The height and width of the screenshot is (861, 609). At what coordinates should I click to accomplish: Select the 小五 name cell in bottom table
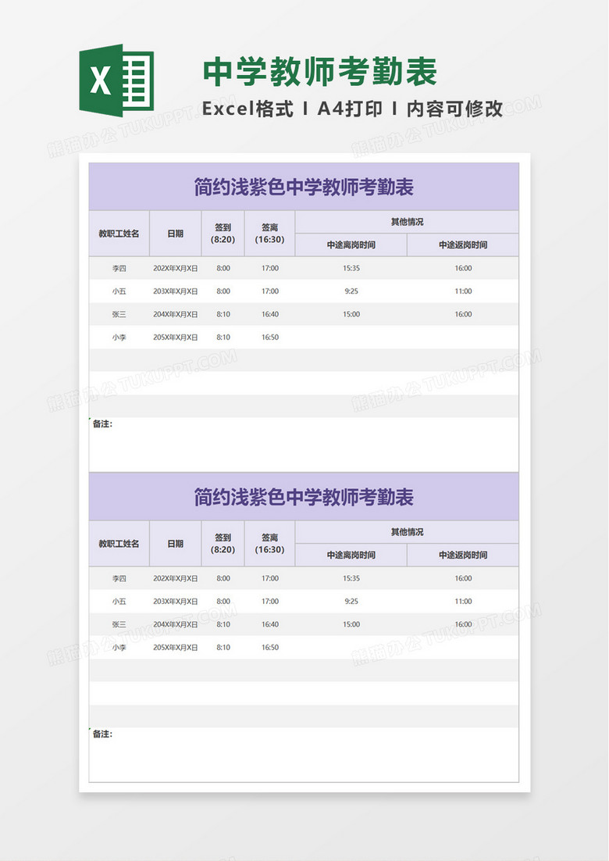pyautogui.click(x=119, y=602)
